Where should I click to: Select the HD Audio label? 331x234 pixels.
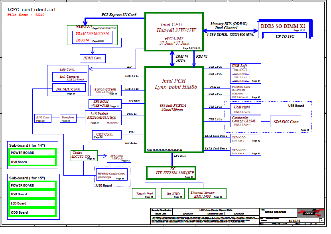131,143
